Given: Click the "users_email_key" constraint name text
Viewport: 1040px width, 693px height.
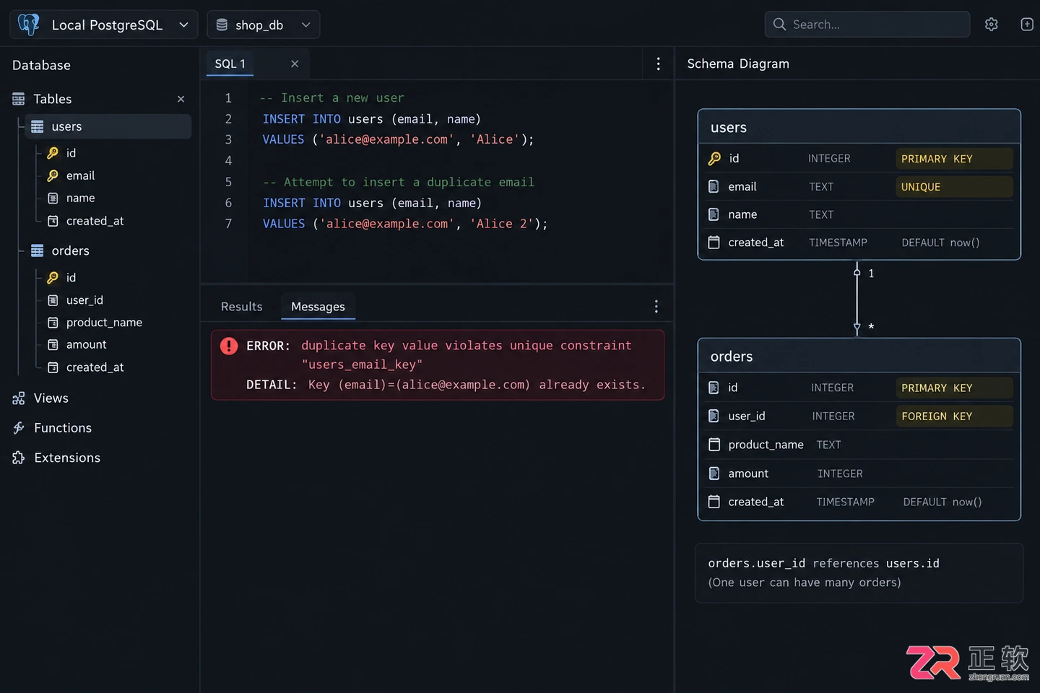Looking at the screenshot, I should tap(362, 365).
